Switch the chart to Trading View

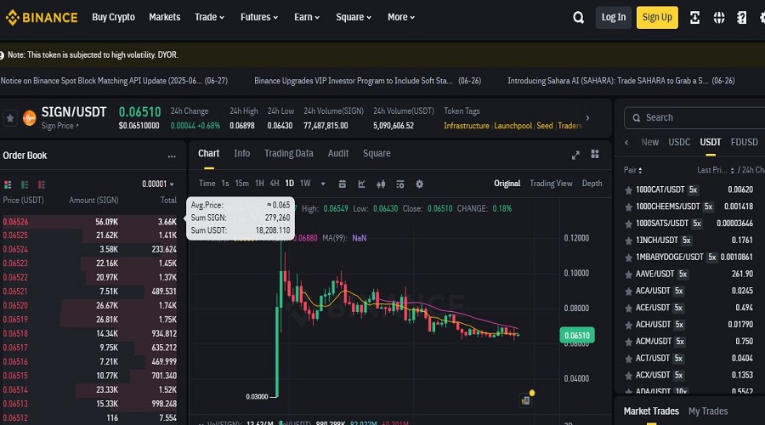coord(551,184)
